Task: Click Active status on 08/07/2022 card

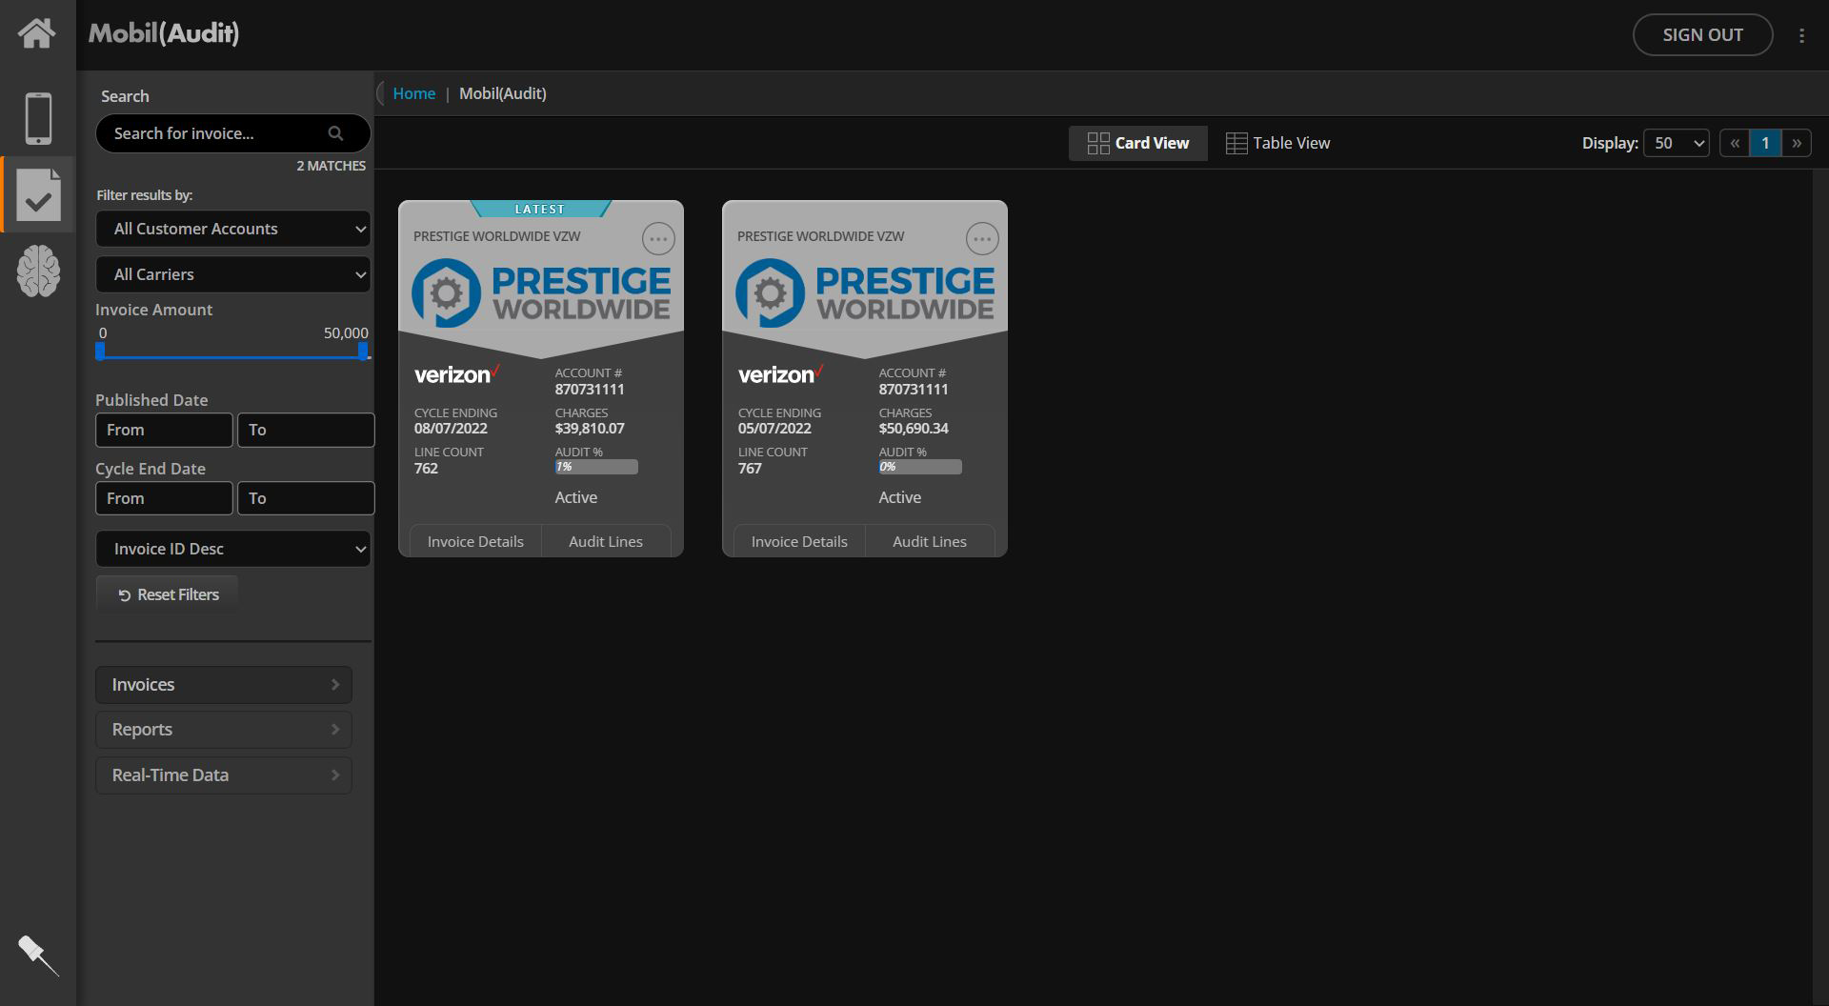Action: (576, 497)
